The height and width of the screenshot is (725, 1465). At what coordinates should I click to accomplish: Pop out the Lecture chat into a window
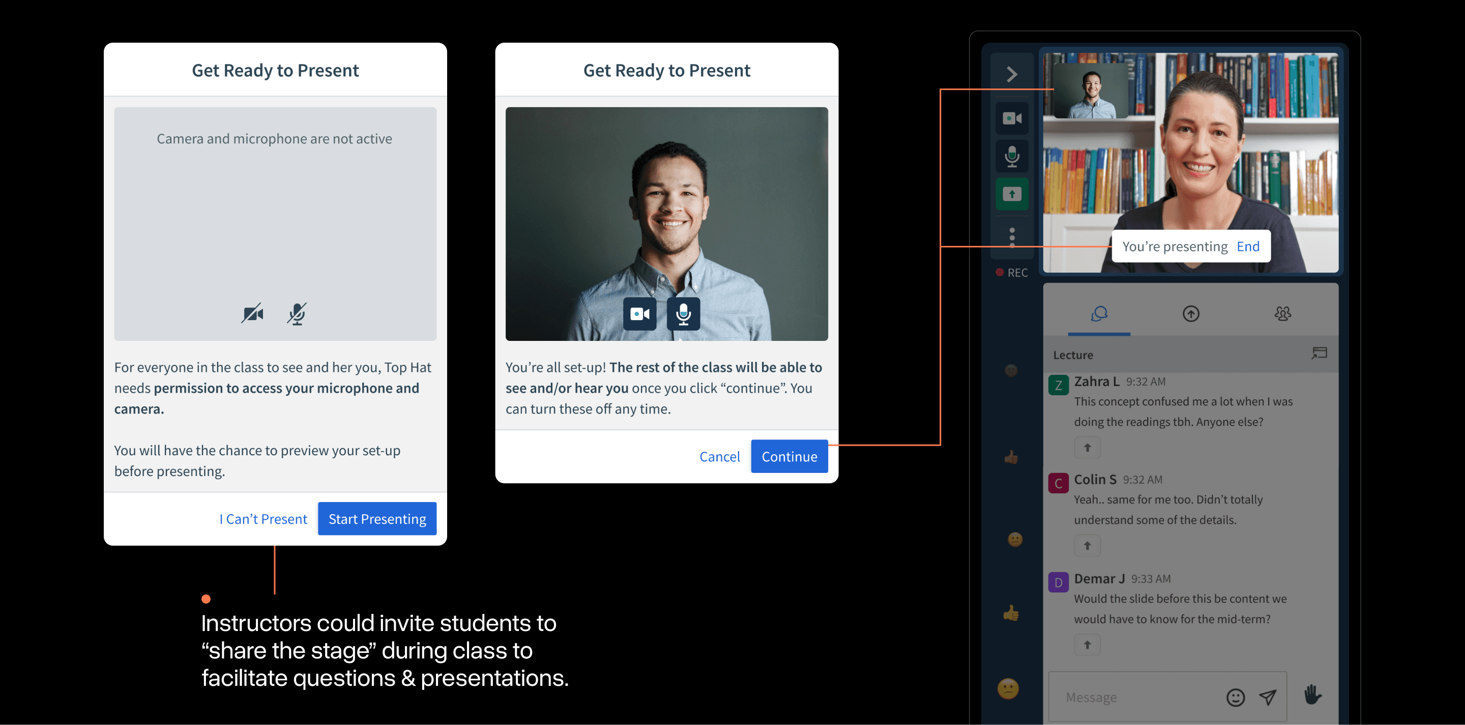click(1320, 354)
